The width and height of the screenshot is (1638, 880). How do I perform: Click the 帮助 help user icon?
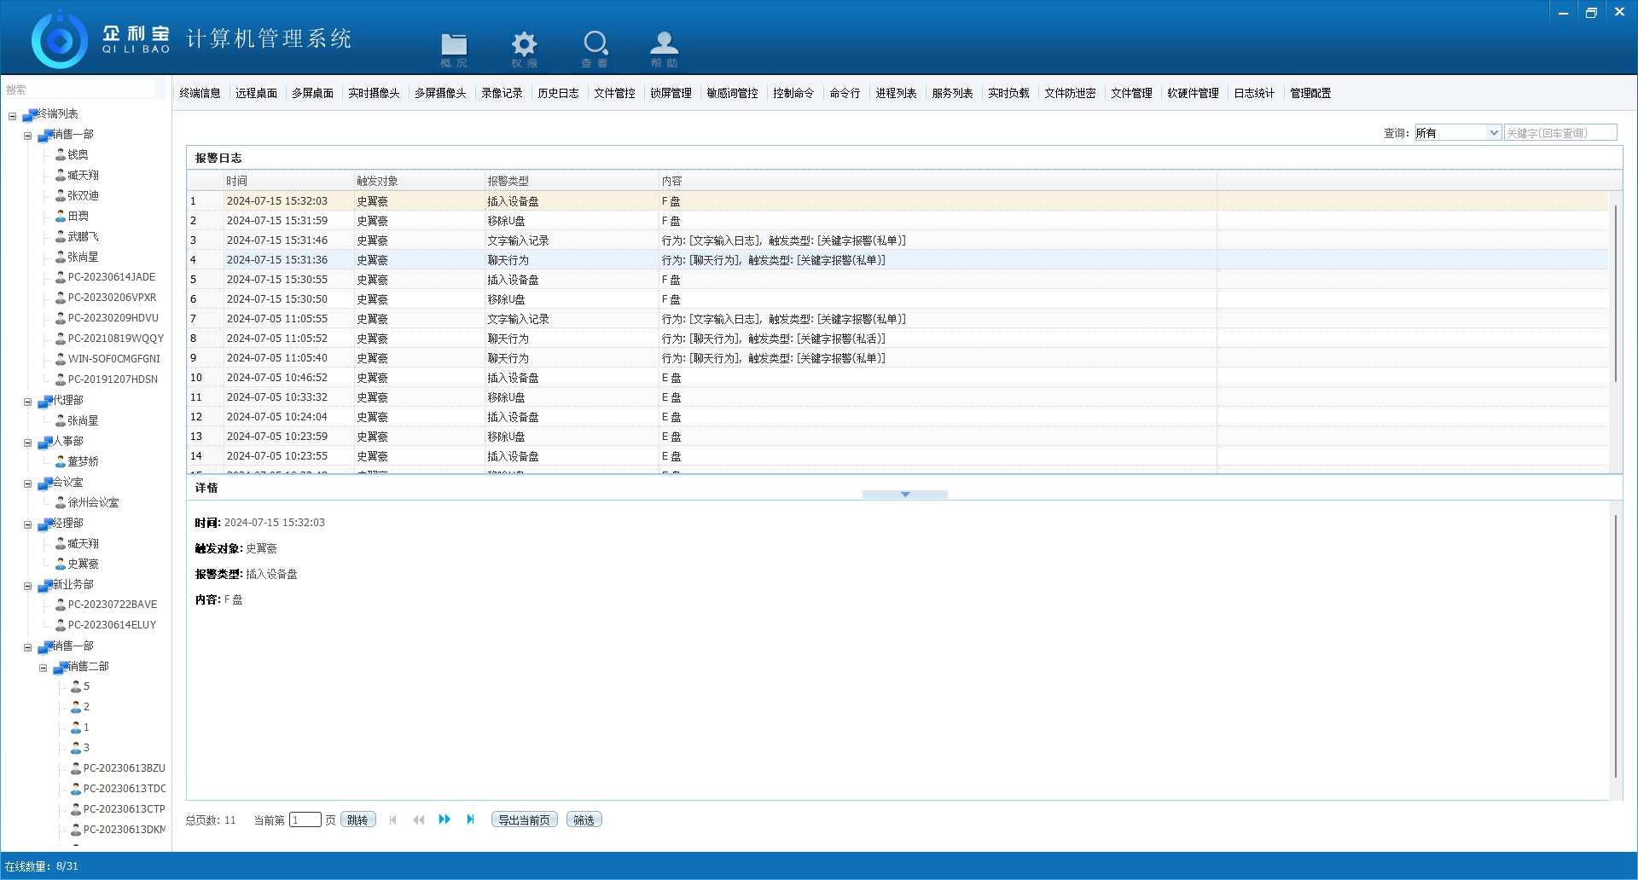tap(664, 48)
